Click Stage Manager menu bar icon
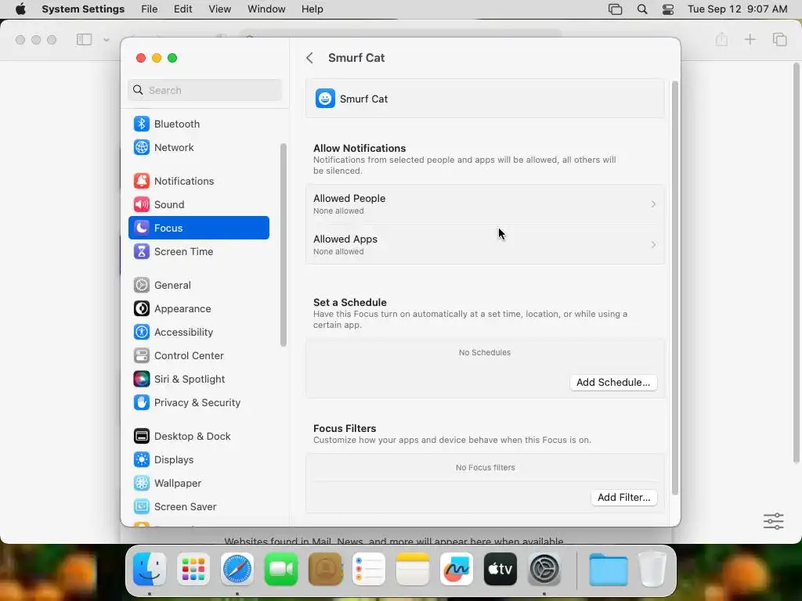The image size is (802, 601). 616,9
